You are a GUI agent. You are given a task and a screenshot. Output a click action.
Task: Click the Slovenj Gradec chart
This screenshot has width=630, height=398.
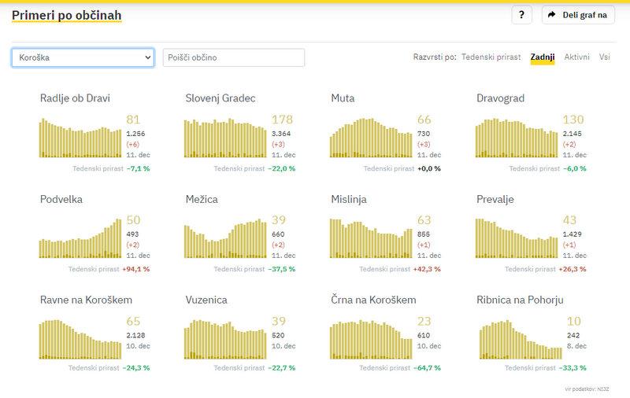point(226,138)
